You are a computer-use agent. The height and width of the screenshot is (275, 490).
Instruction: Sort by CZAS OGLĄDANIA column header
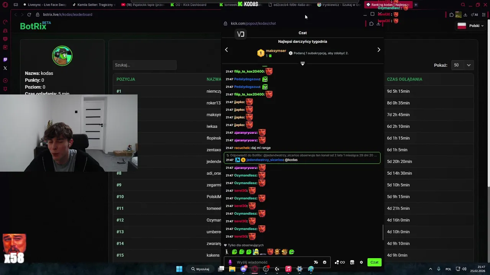click(x=405, y=79)
